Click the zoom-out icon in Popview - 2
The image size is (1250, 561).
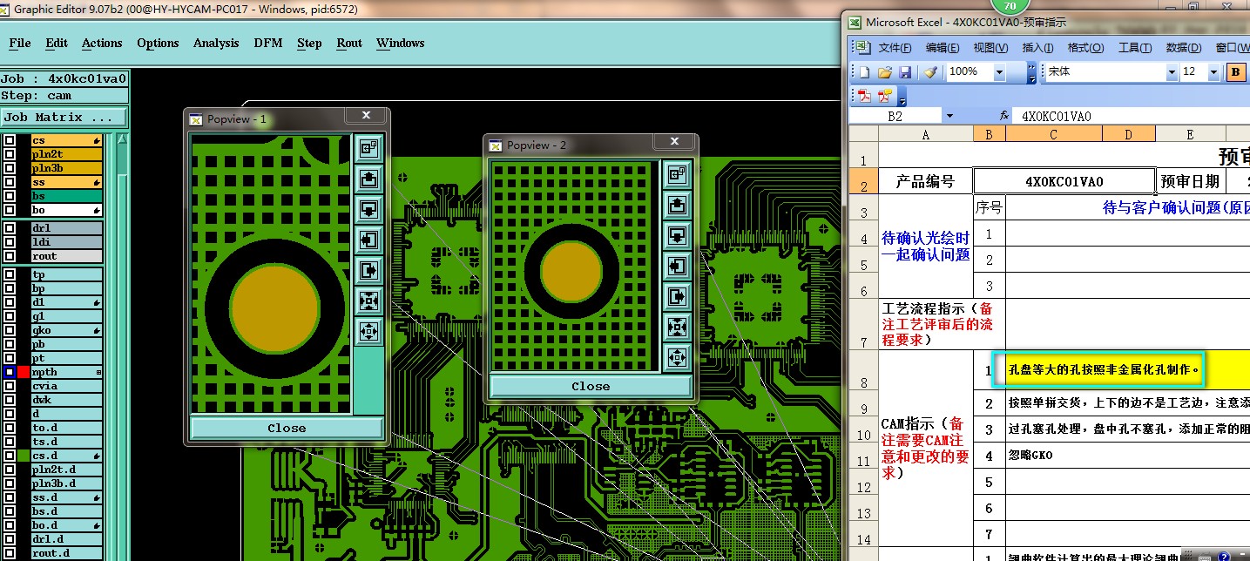point(677,357)
